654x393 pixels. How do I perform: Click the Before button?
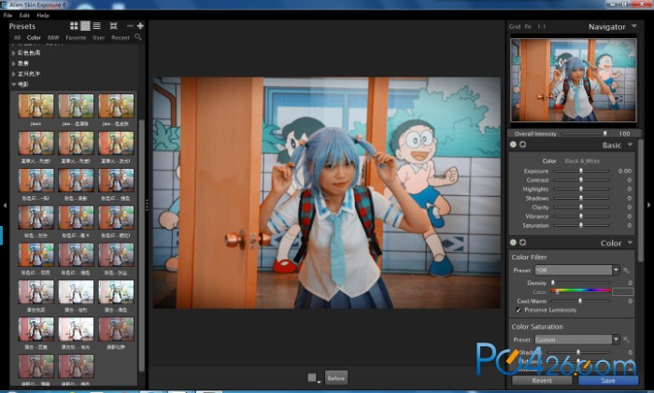tap(336, 378)
